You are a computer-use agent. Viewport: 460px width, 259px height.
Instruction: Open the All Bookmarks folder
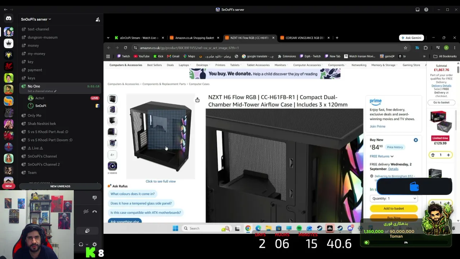point(445,56)
